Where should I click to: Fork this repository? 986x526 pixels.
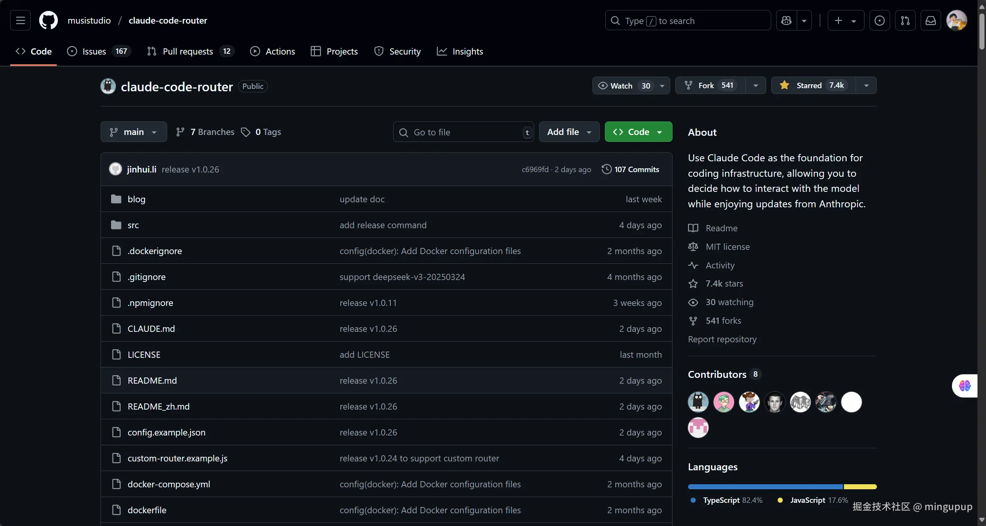710,85
